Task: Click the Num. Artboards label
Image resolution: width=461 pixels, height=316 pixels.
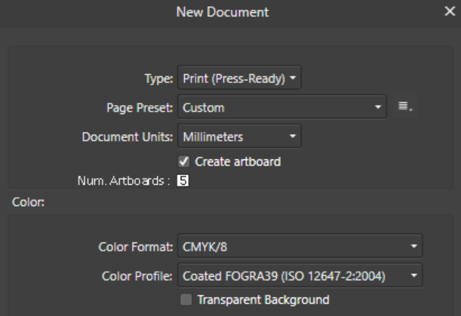Action: pos(124,181)
